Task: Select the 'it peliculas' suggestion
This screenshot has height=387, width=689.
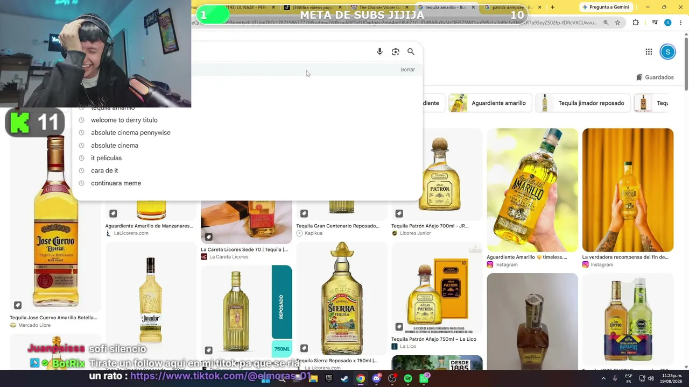Action: 106,158
